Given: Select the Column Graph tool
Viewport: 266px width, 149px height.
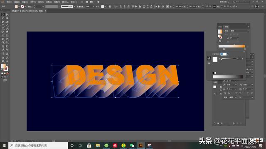Looking at the screenshot, I should 7,54.
